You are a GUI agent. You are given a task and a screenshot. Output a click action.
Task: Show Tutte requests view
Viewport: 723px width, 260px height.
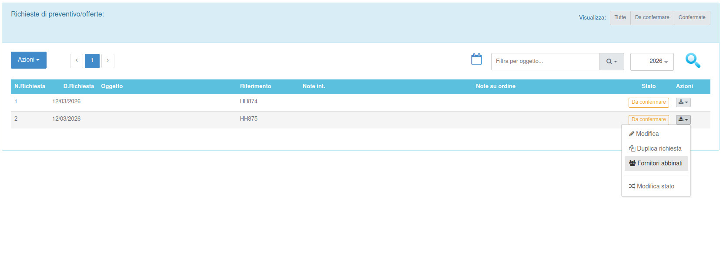pos(620,18)
